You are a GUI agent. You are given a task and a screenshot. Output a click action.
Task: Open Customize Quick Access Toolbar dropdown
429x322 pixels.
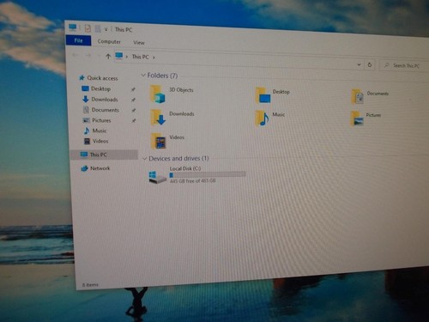point(106,29)
